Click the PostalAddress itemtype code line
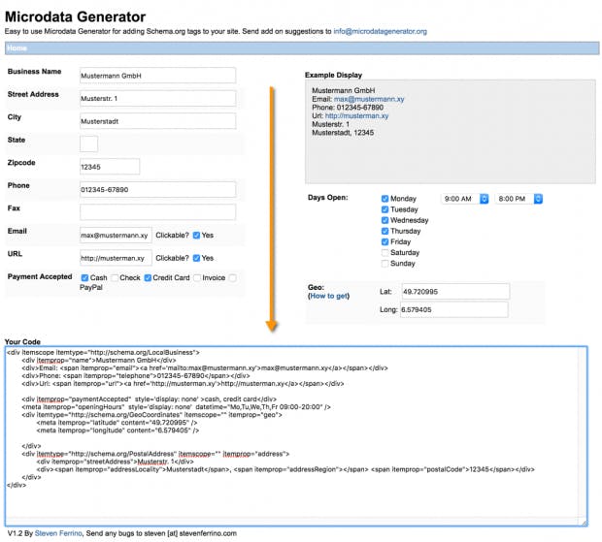 [155, 454]
